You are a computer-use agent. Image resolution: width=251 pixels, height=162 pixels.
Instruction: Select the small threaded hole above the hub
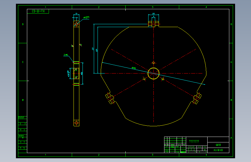coord(153,63)
